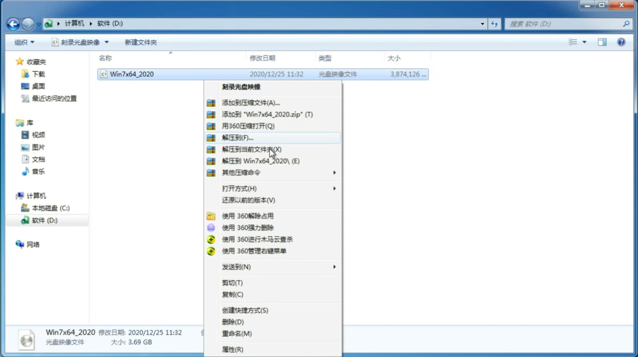
Task: Select 解压到当前文件夹 menu item
Action: coord(251,149)
